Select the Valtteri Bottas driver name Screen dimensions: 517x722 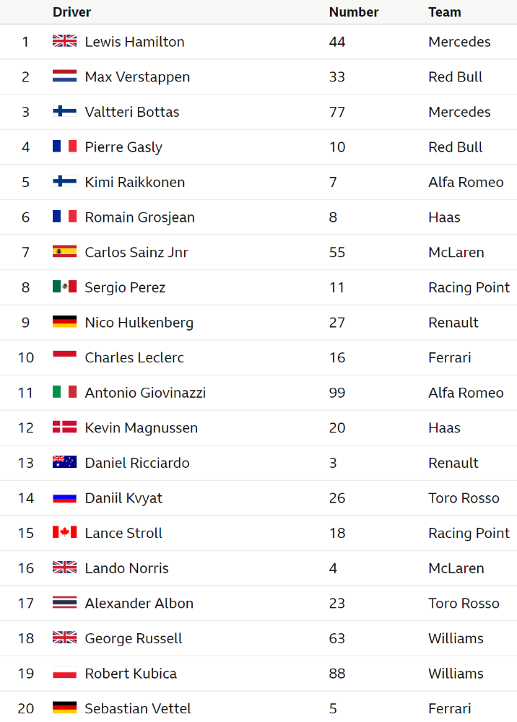[132, 112]
